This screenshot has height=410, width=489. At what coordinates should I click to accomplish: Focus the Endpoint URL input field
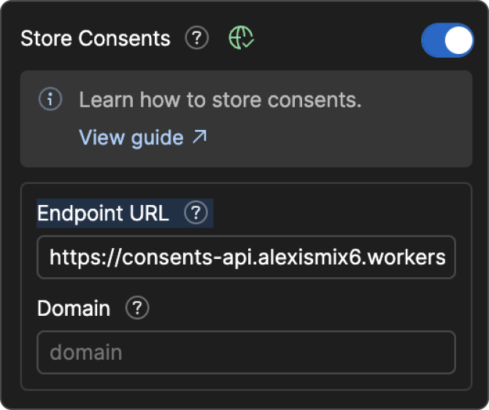coord(247,258)
